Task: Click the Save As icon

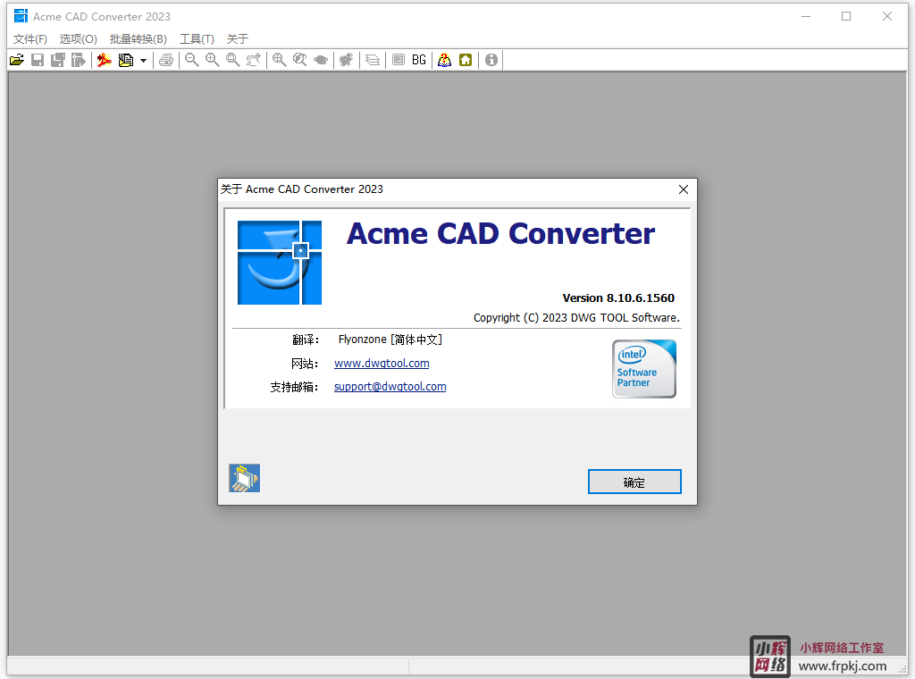Action: (58, 60)
